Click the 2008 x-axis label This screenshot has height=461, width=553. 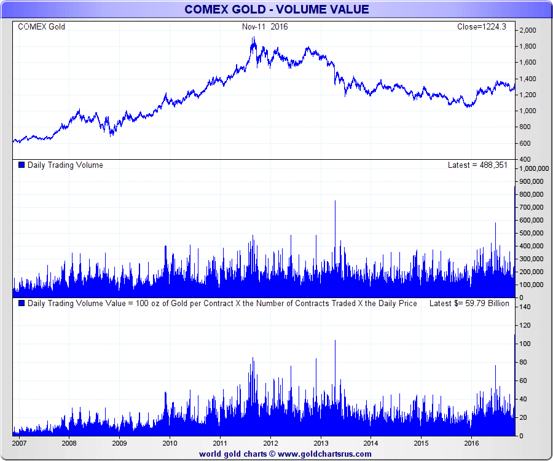[69, 443]
